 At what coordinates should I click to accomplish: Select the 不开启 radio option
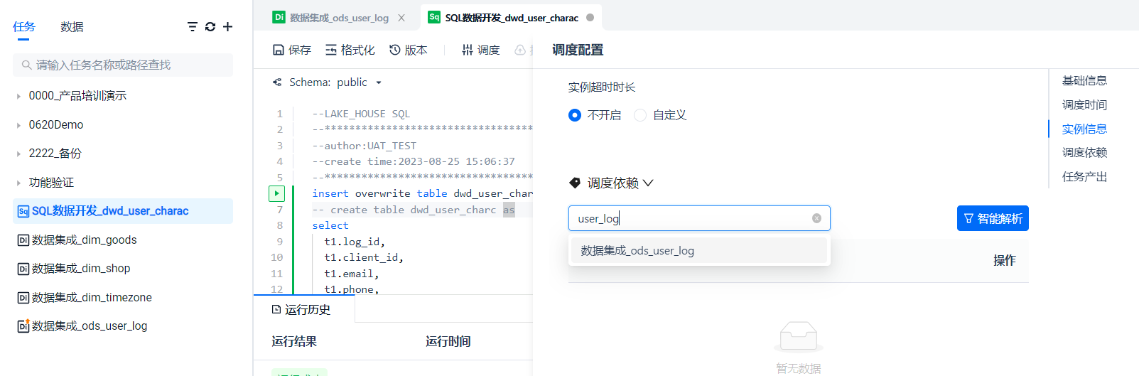575,115
